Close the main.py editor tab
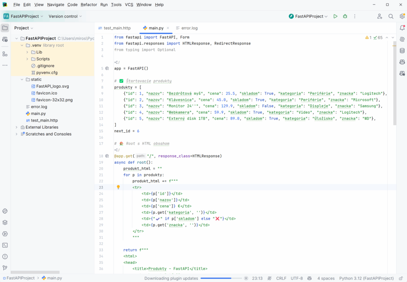The width and height of the screenshot is (407, 282). click(168, 28)
